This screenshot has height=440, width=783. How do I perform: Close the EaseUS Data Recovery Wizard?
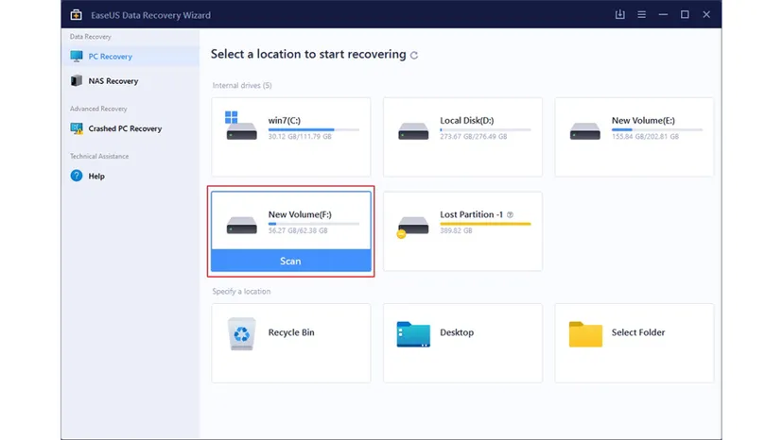point(706,15)
